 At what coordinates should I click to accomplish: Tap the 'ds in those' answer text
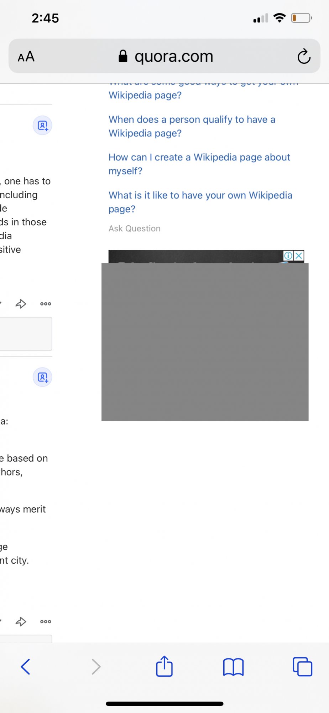[x=23, y=222]
